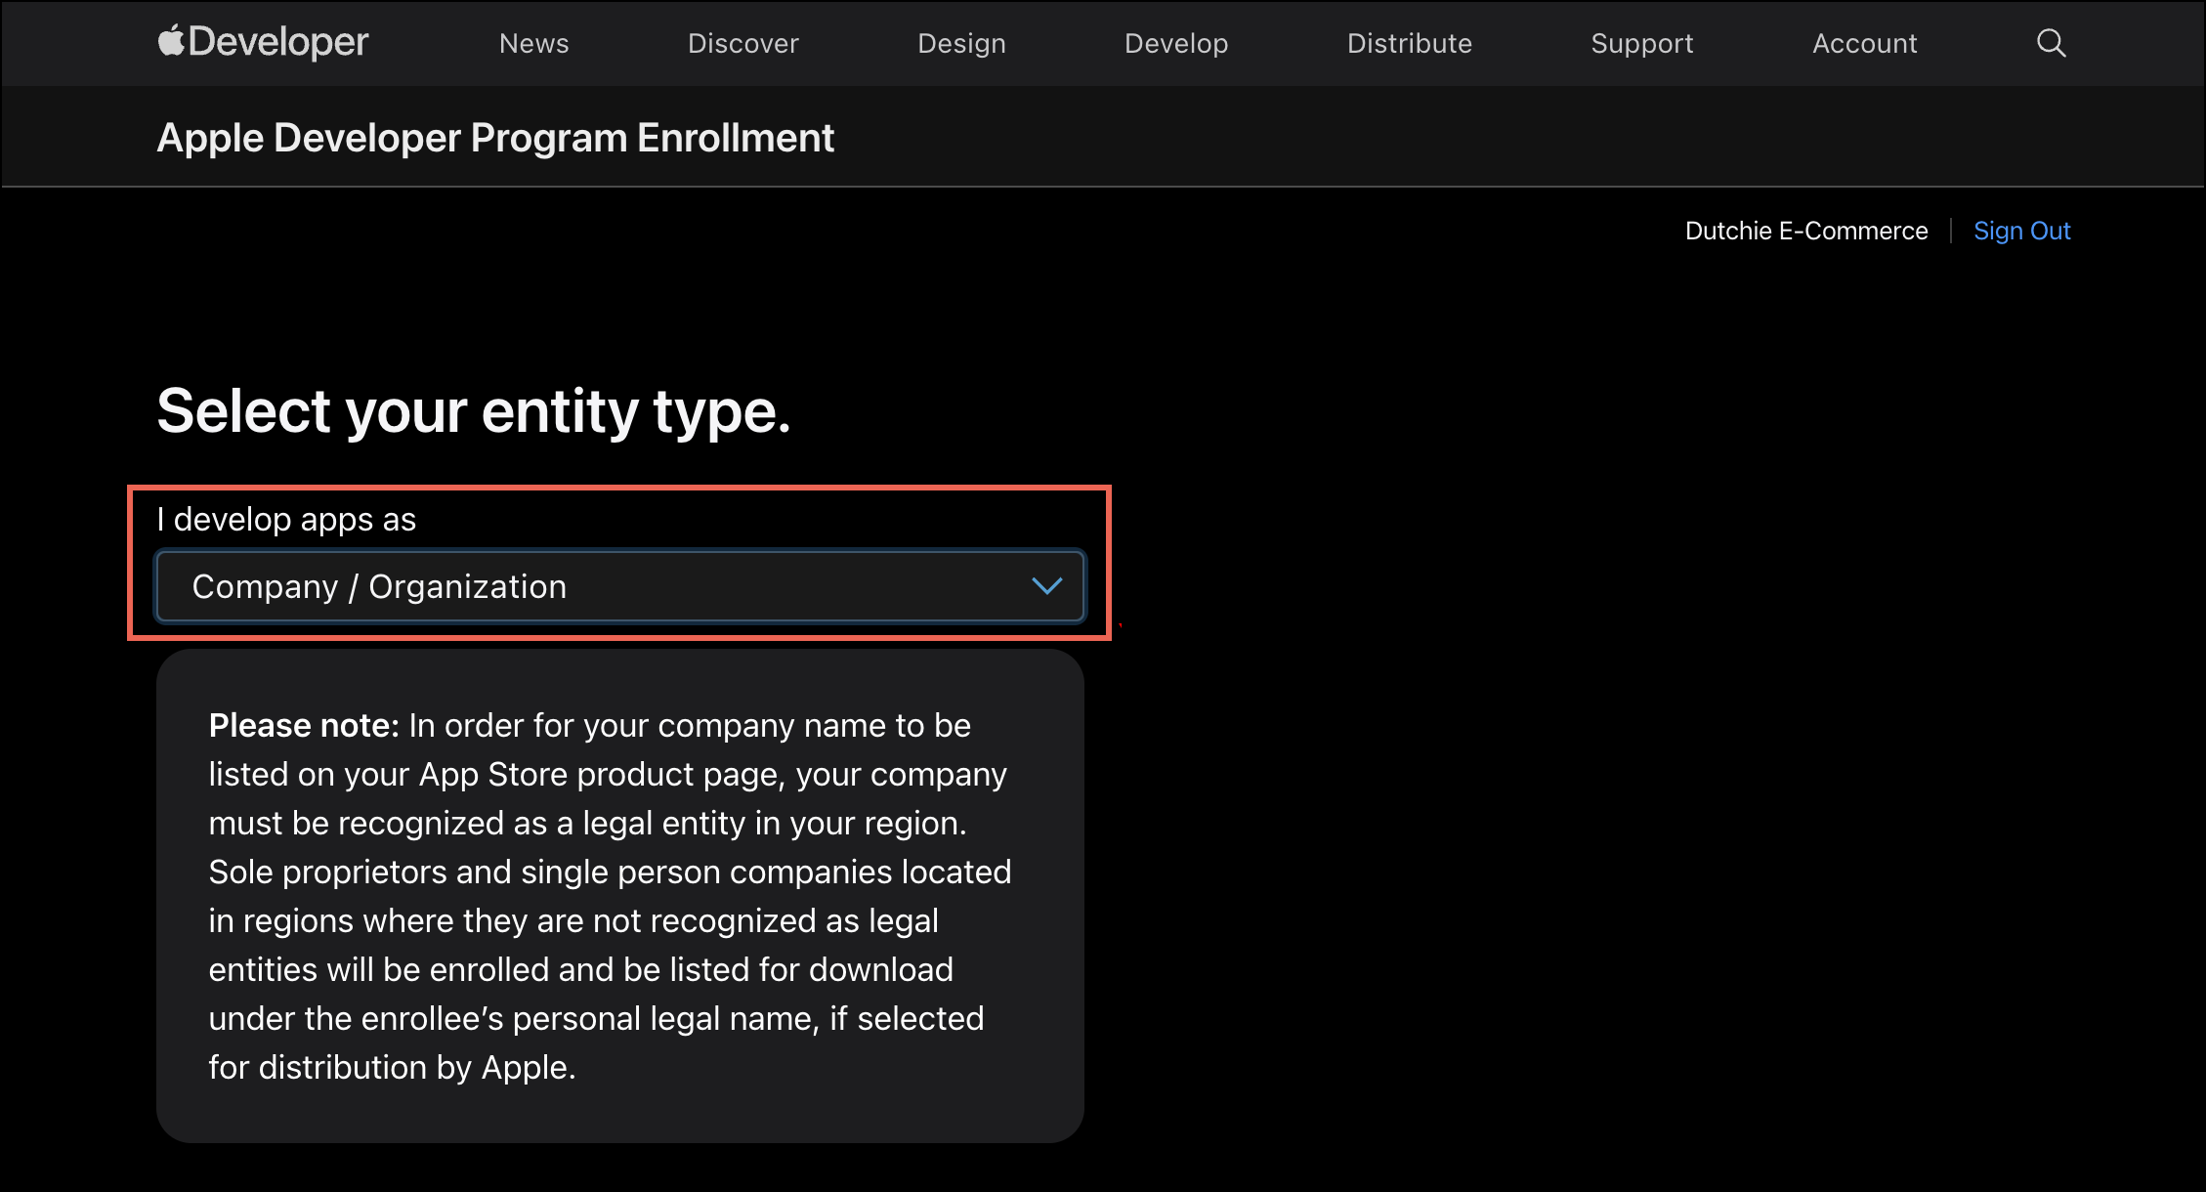Click the Apple Developer logo

point(263,42)
